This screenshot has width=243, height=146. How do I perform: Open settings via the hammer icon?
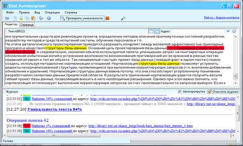pyautogui.click(x=123, y=18)
